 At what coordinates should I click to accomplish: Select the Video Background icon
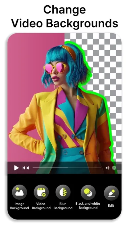[41, 192]
